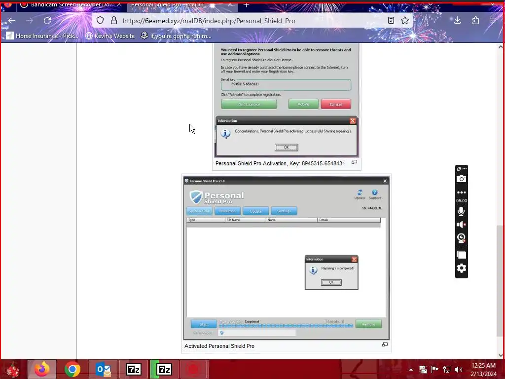Enlarge the Personal Shield Pro Activation image
The width and height of the screenshot is (505, 379).
coord(354,162)
